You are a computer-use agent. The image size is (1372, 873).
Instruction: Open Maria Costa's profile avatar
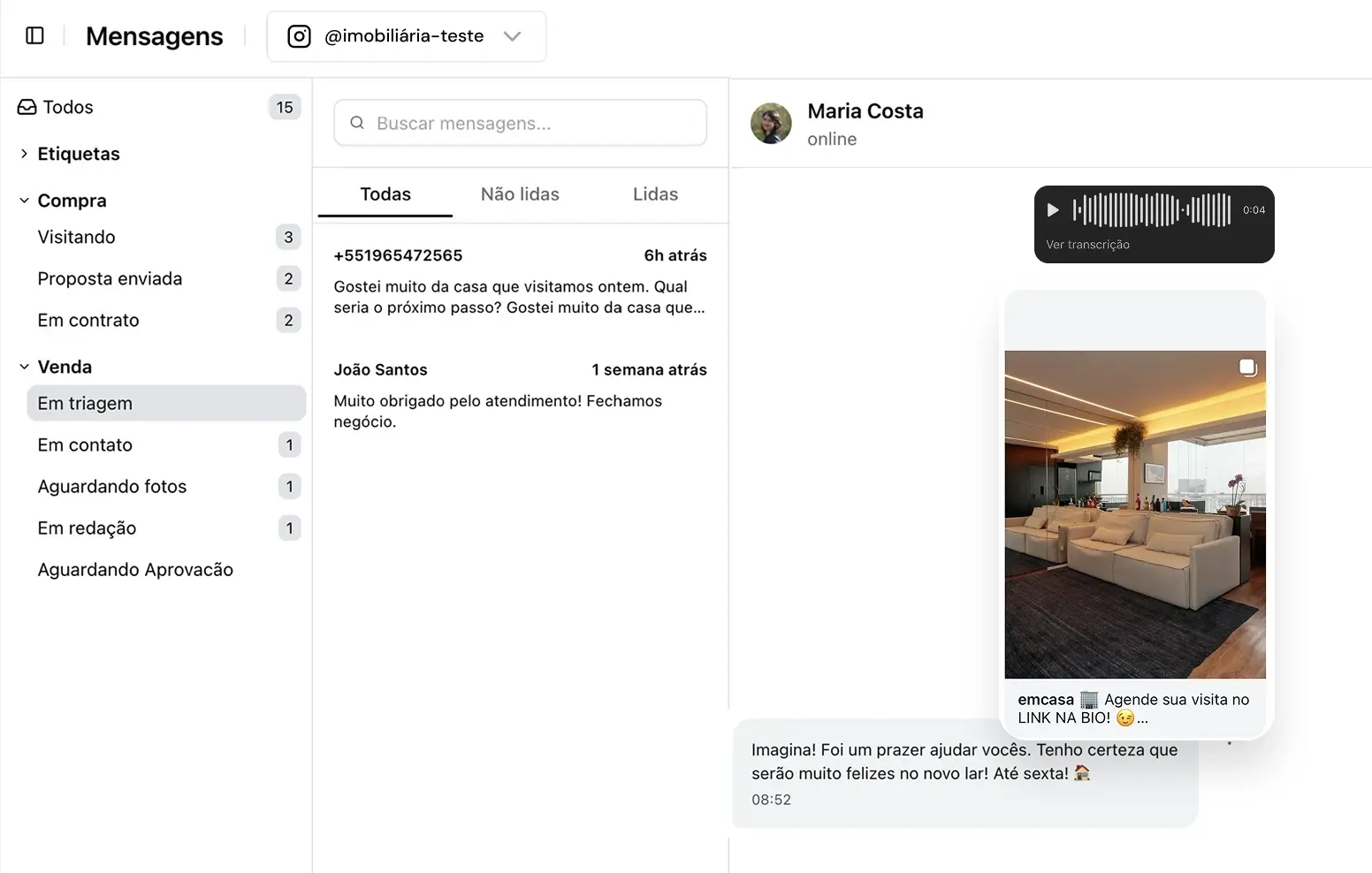coord(771,124)
